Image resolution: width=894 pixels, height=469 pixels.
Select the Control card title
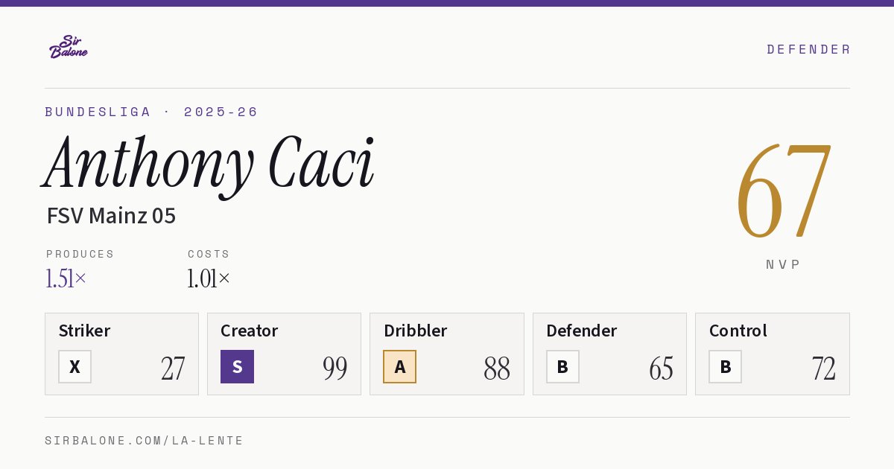click(x=738, y=331)
